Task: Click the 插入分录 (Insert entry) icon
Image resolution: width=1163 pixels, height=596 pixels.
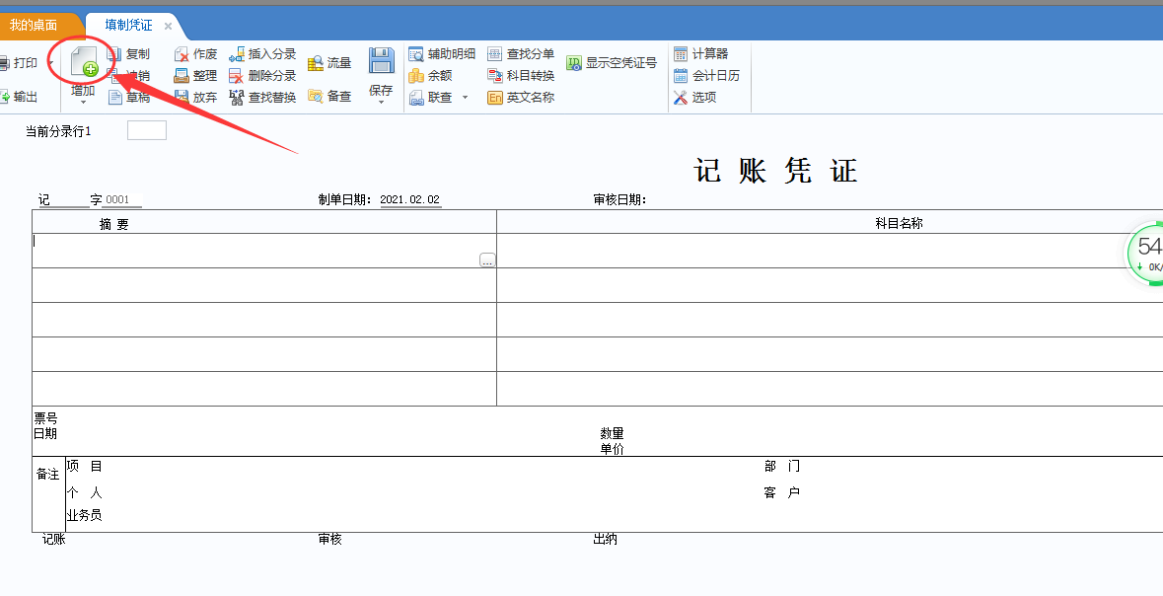Action: coord(237,54)
